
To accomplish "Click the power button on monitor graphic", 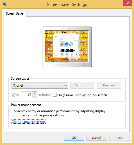I will [84, 65].
